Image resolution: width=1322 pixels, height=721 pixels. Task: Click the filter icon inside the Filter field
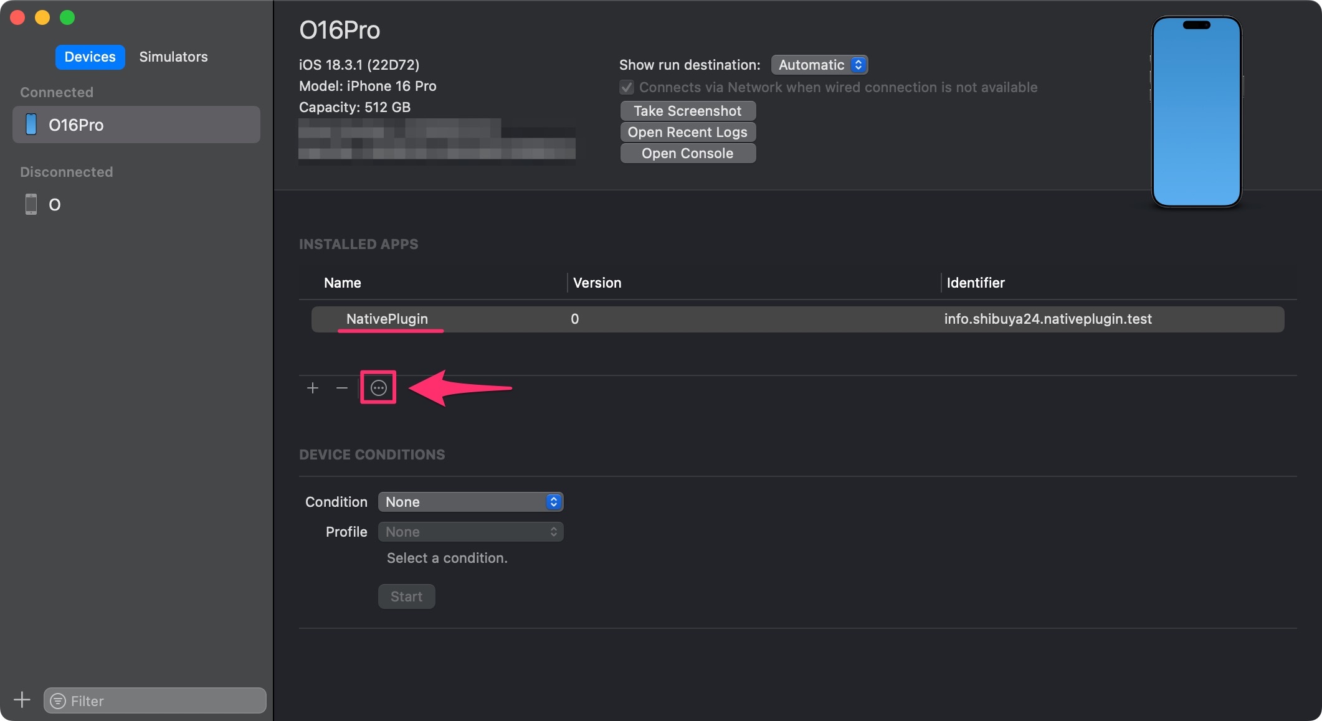(x=58, y=701)
